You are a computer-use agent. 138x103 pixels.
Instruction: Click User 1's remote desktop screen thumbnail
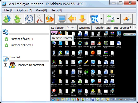93,66
